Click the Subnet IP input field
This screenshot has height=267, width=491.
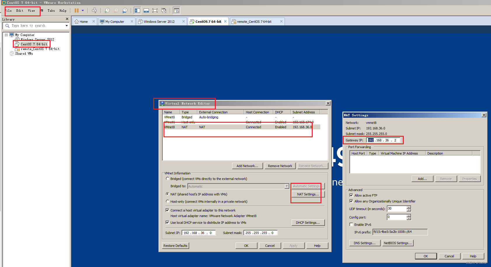[x=199, y=233]
